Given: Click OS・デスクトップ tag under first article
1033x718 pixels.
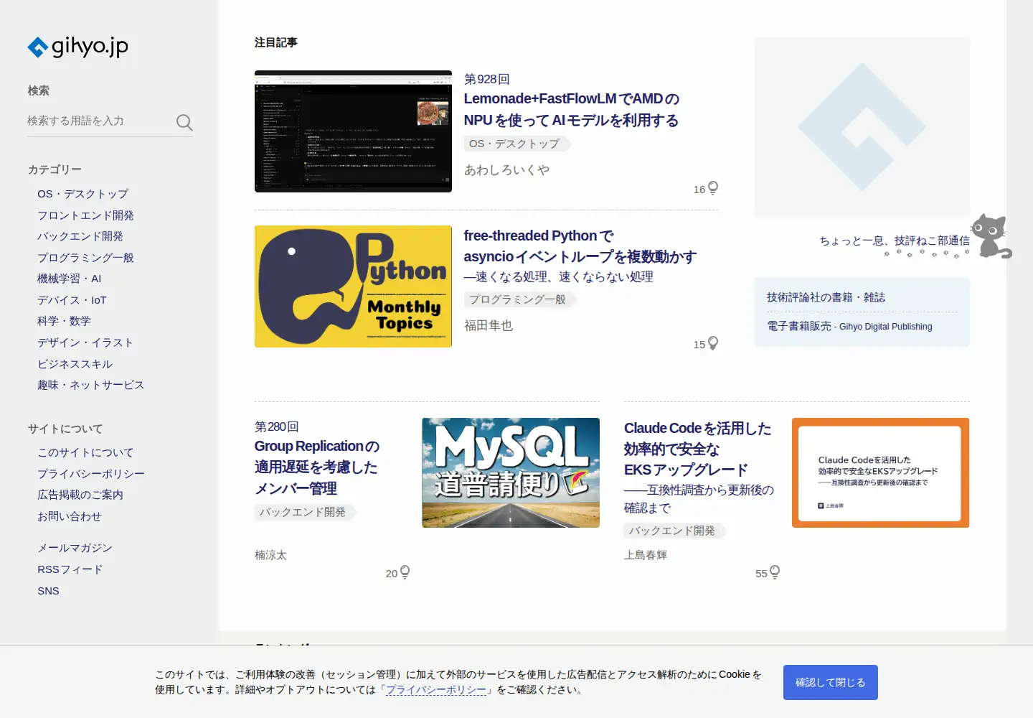Looking at the screenshot, I should [516, 144].
